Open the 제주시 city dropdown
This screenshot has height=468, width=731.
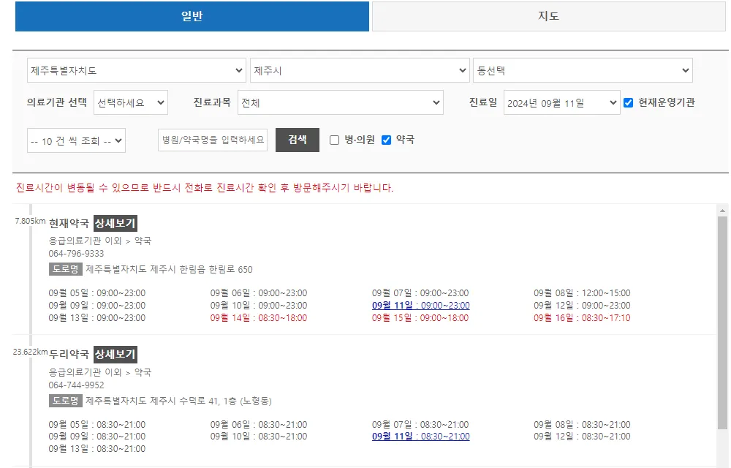[359, 69]
